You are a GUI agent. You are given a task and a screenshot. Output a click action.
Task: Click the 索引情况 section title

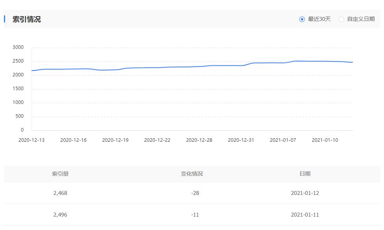click(26, 19)
